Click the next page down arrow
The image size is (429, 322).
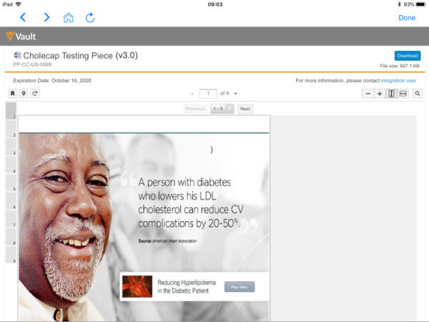(236, 94)
